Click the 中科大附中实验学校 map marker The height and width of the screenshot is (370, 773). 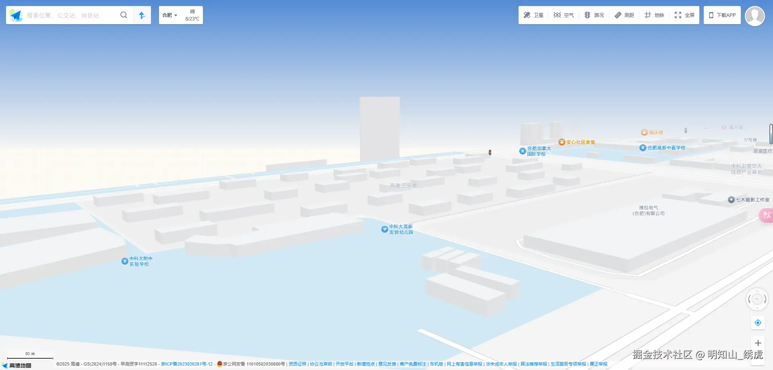(125, 261)
